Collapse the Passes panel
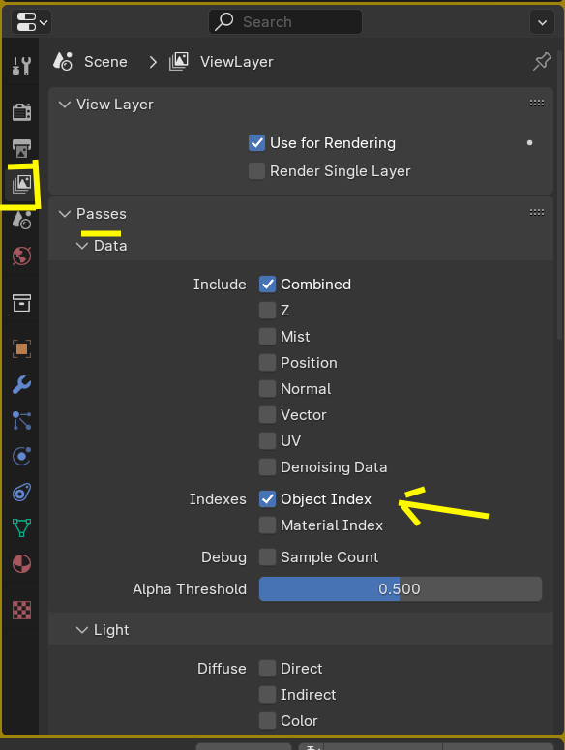Image resolution: width=565 pixels, height=750 pixels. coord(65,214)
